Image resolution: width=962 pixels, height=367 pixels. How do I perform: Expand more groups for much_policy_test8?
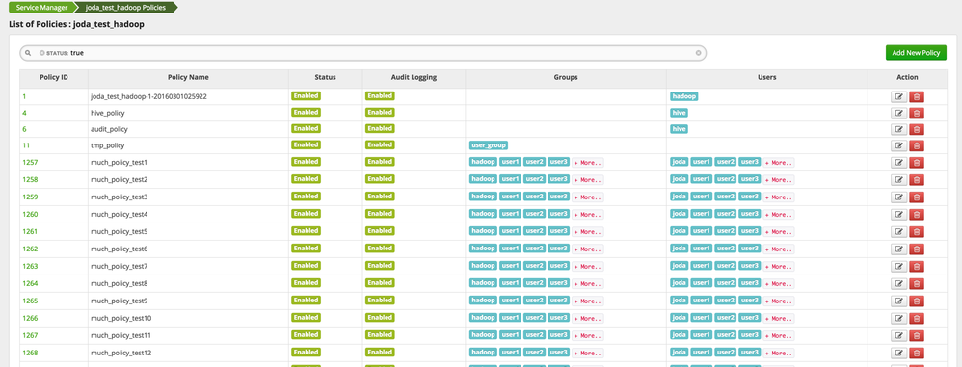tap(588, 283)
